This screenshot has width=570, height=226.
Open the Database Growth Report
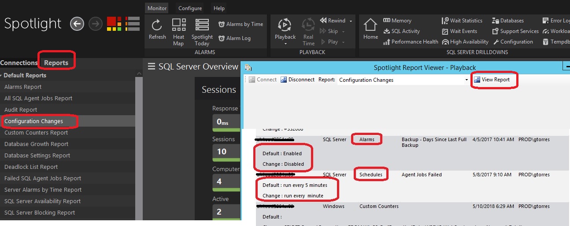[x=67, y=144]
